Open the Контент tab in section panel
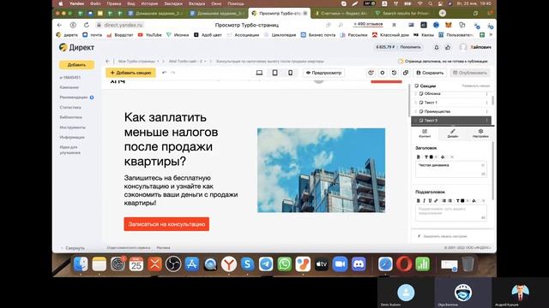This screenshot has width=549, height=308. [x=425, y=133]
